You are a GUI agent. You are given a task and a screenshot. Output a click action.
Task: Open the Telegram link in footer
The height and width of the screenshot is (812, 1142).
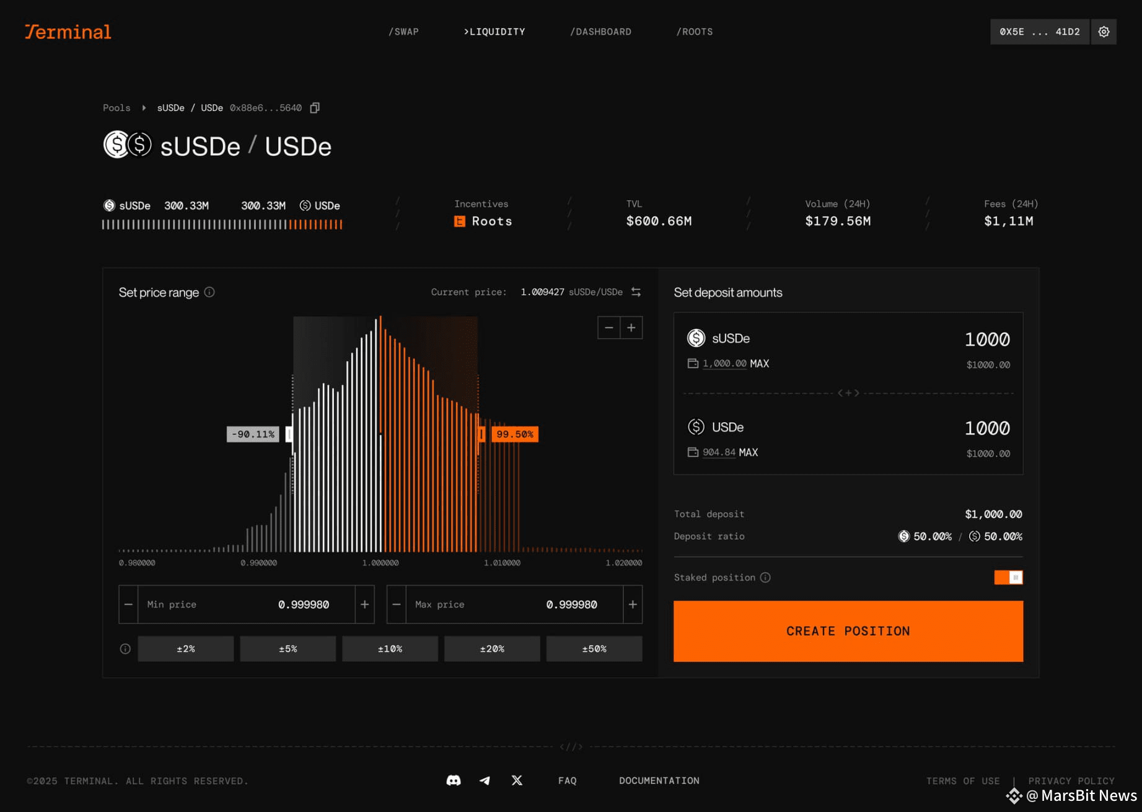(485, 780)
